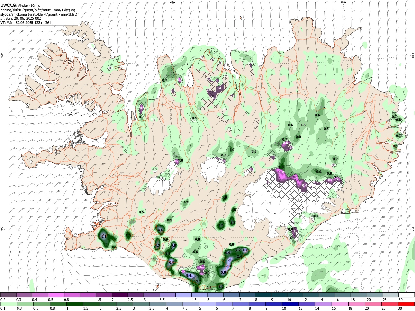Screen dimensions: 415x311
Task: Click the 'rigning/skúrir' legend description line
Action: click(37, 10)
